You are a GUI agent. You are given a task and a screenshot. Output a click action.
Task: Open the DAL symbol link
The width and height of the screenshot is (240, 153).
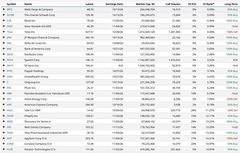pos(9,43)
